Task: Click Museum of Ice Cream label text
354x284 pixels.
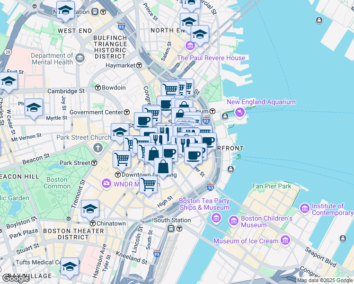Action: click(x=246, y=241)
